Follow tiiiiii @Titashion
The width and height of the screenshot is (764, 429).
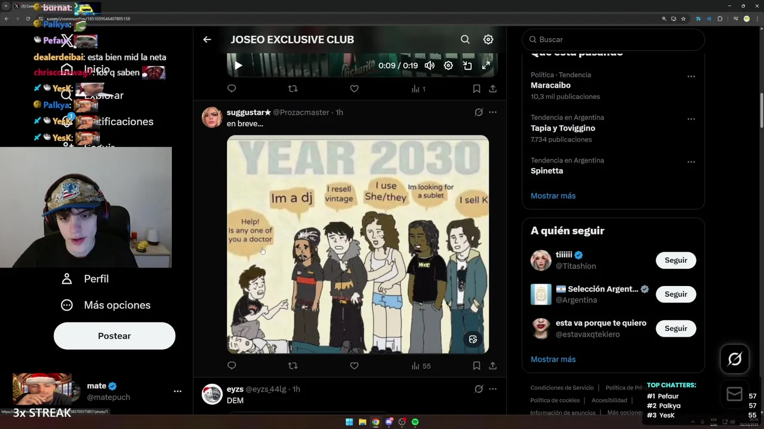676,260
